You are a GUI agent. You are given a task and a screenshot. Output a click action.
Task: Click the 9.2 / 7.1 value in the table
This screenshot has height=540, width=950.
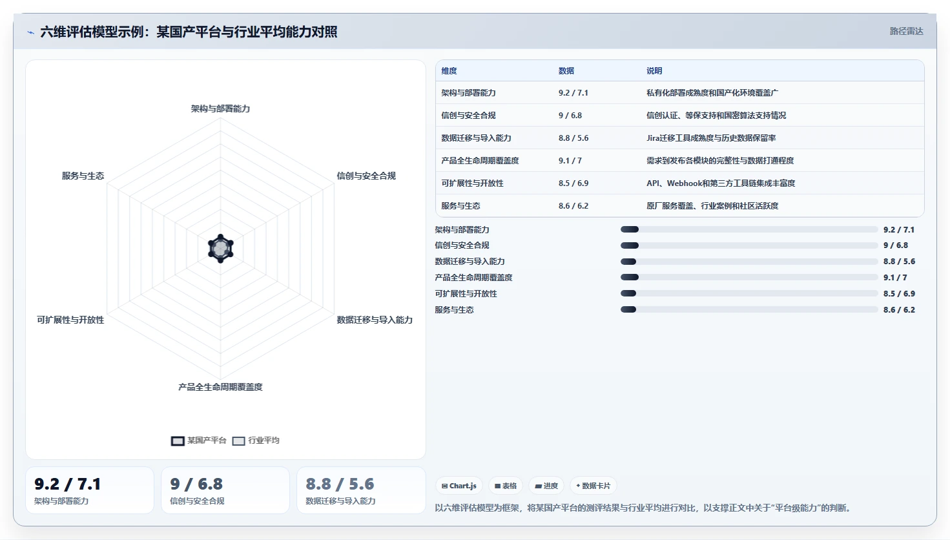click(x=573, y=93)
